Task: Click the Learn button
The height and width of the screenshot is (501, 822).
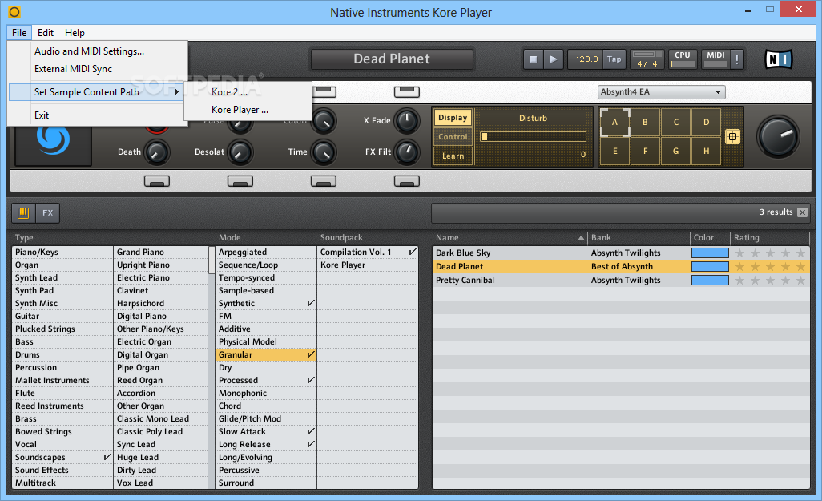Action: (x=453, y=156)
